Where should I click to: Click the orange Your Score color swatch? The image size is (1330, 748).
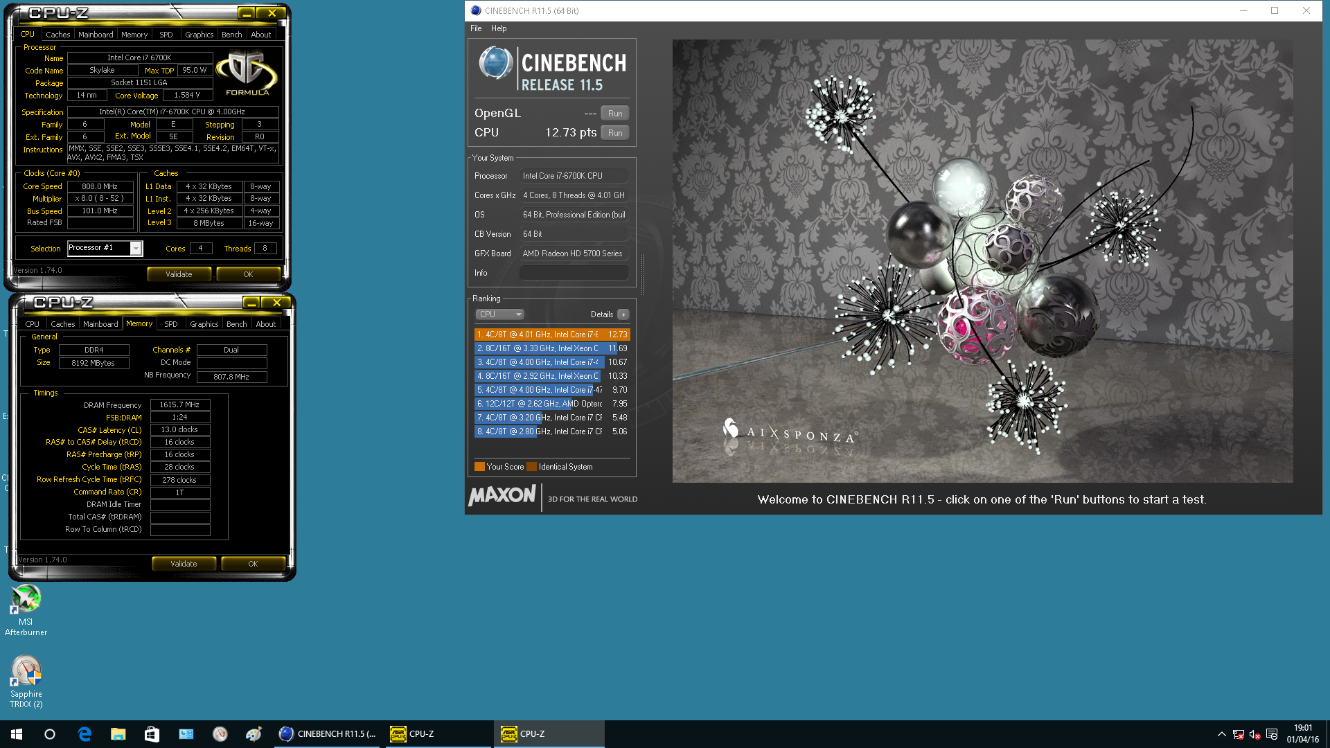pyautogui.click(x=479, y=466)
